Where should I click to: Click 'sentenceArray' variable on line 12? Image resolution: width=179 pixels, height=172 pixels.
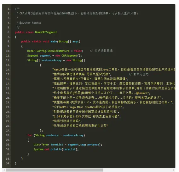coord(51,60)
